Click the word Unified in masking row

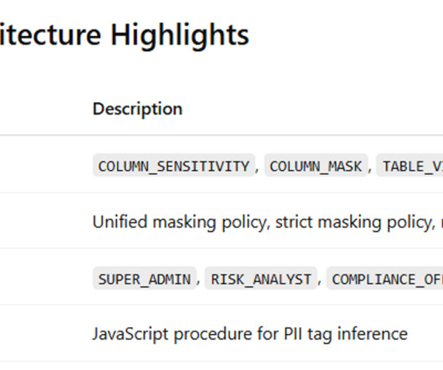120,222
